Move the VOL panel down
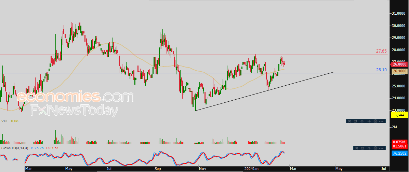The height and width of the screenshot is (172, 409). click(x=369, y=121)
